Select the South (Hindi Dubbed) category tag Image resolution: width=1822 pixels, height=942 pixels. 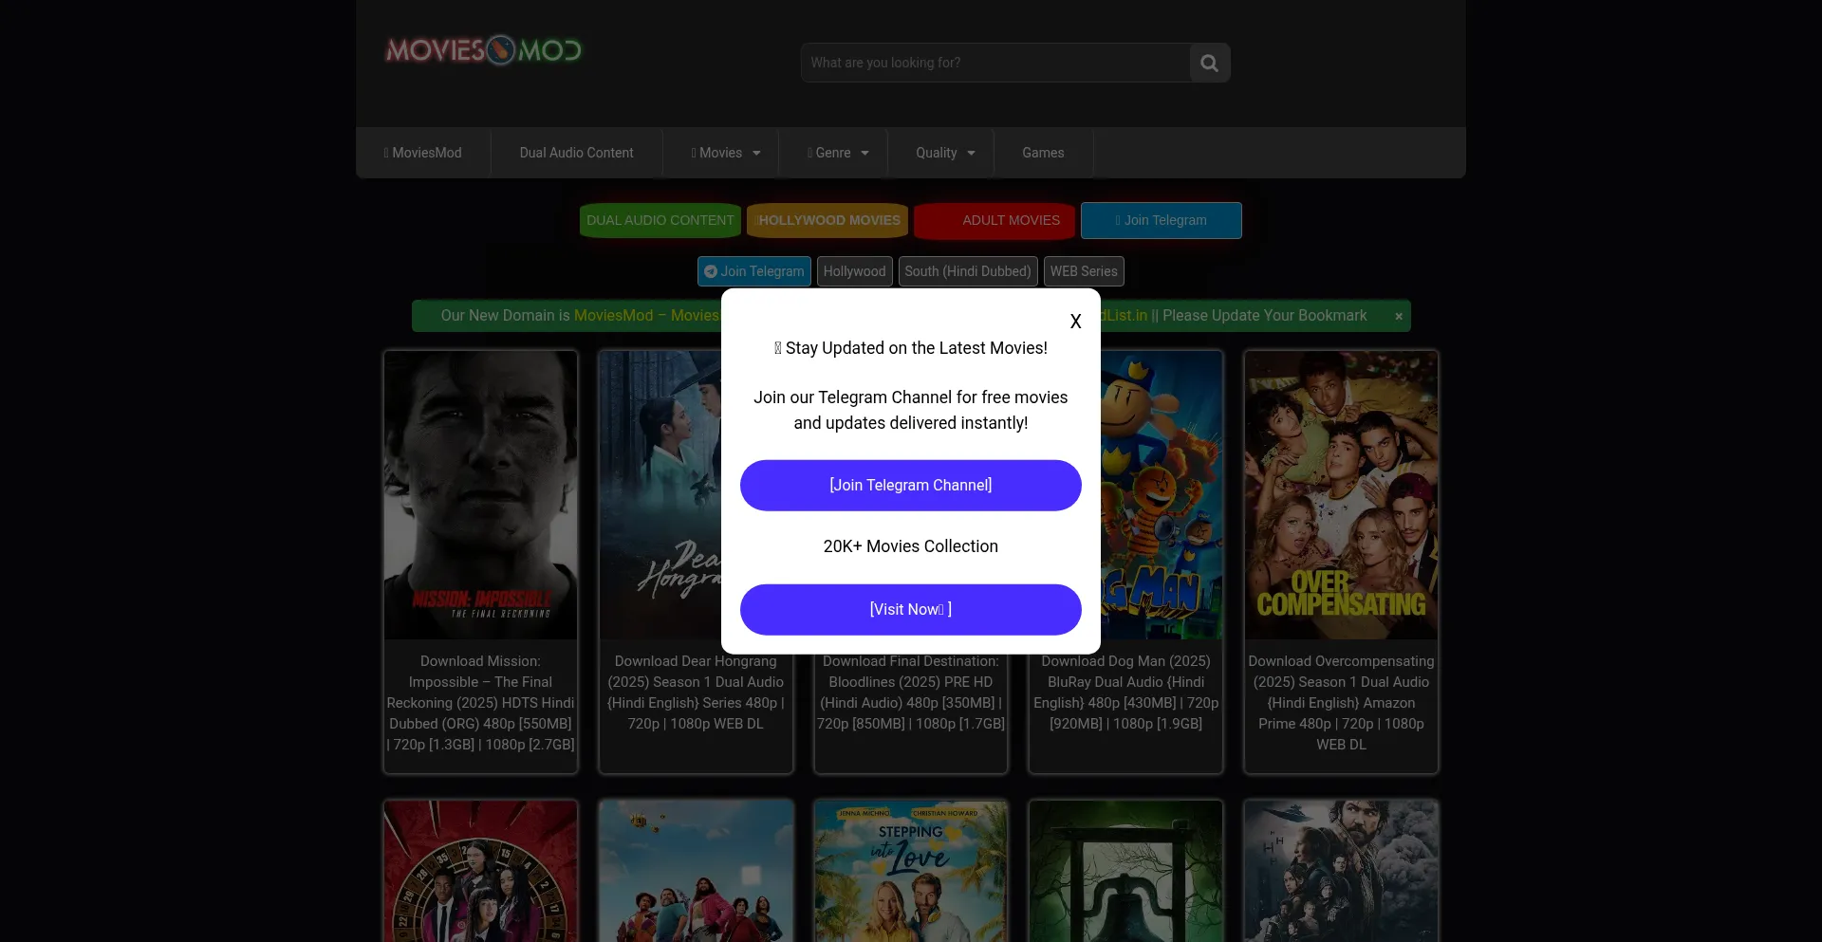[968, 271]
